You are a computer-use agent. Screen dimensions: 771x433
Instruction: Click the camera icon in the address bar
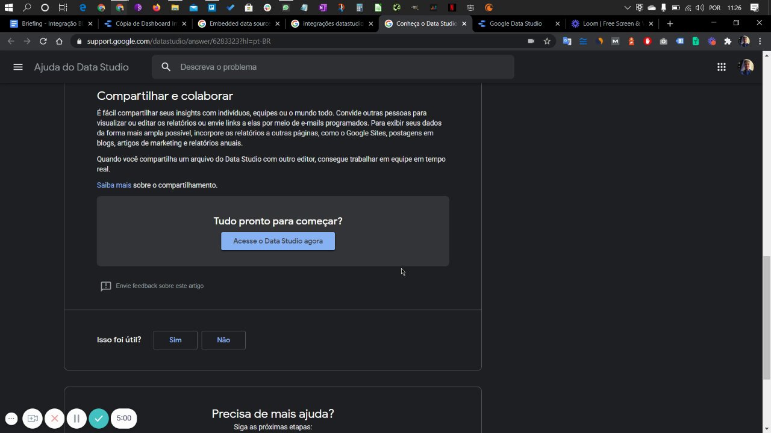coord(531,41)
